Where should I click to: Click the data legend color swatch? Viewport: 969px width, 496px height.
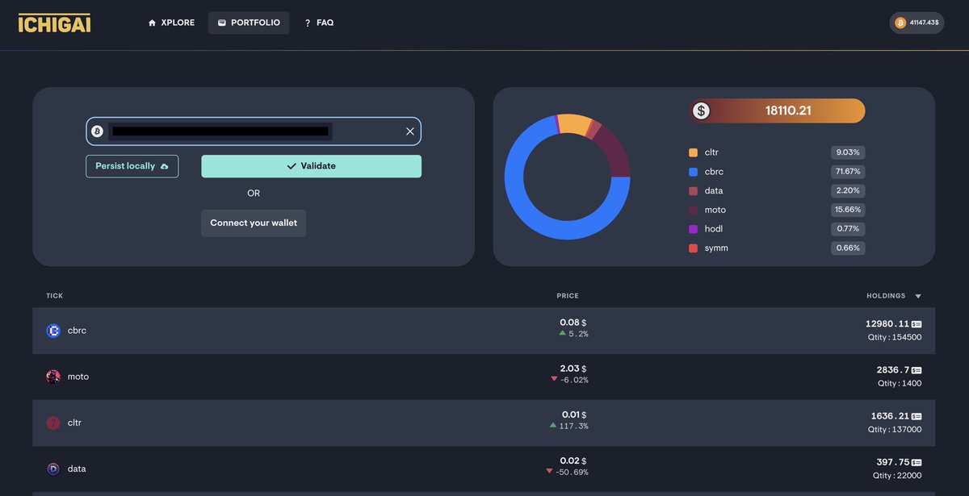click(x=693, y=191)
